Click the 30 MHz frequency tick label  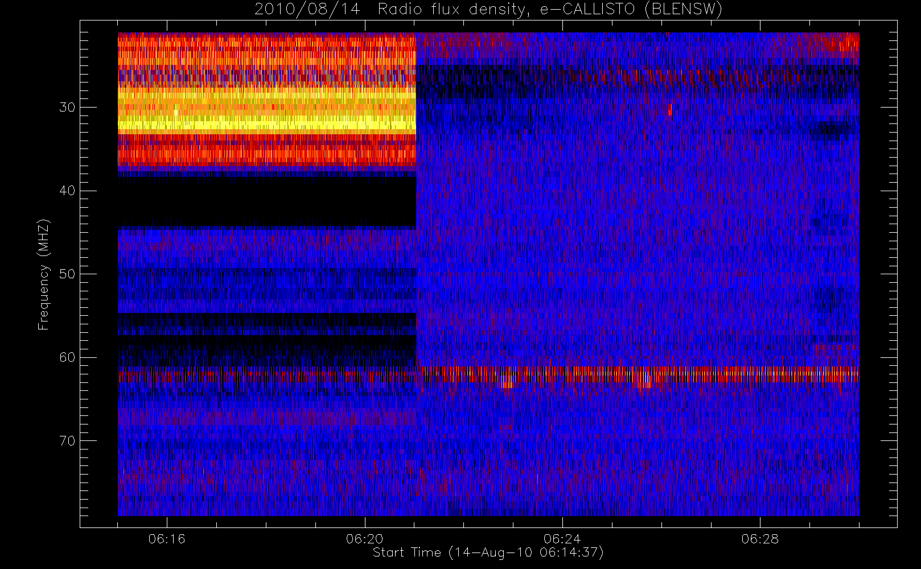click(x=67, y=108)
